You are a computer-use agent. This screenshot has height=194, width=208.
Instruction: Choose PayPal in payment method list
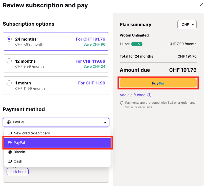pos(57,143)
